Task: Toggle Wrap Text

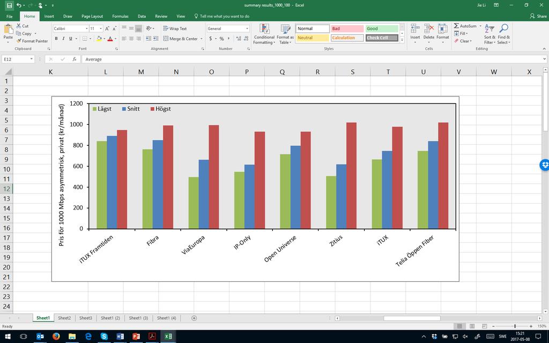Action: (x=175, y=29)
